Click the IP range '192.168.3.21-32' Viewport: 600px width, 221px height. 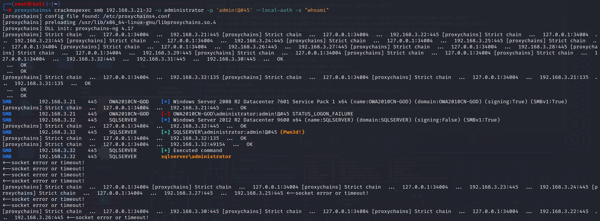click(x=129, y=10)
